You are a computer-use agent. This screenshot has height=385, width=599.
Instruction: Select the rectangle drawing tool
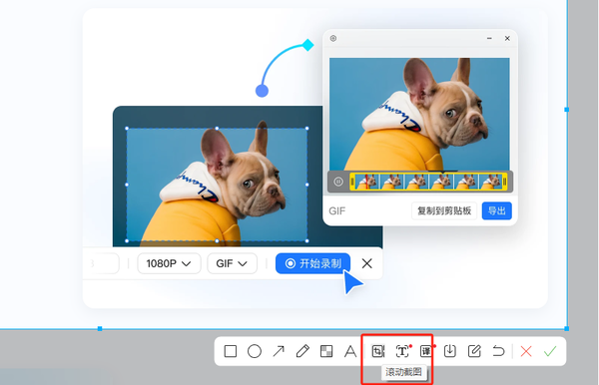(231, 351)
